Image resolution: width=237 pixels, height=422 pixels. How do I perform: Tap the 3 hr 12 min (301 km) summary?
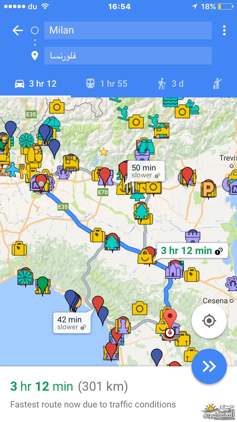click(x=69, y=386)
